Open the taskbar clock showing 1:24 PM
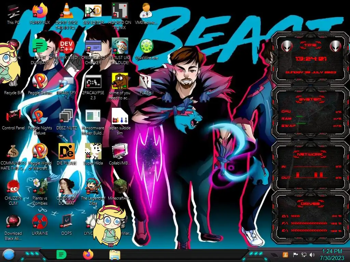The image size is (350, 262). pos(332,254)
